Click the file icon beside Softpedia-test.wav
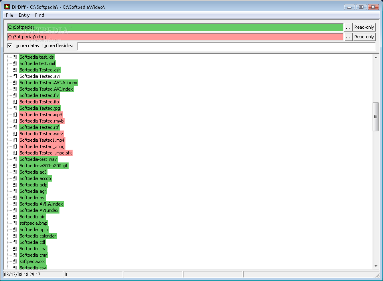 pyautogui.click(x=15, y=159)
